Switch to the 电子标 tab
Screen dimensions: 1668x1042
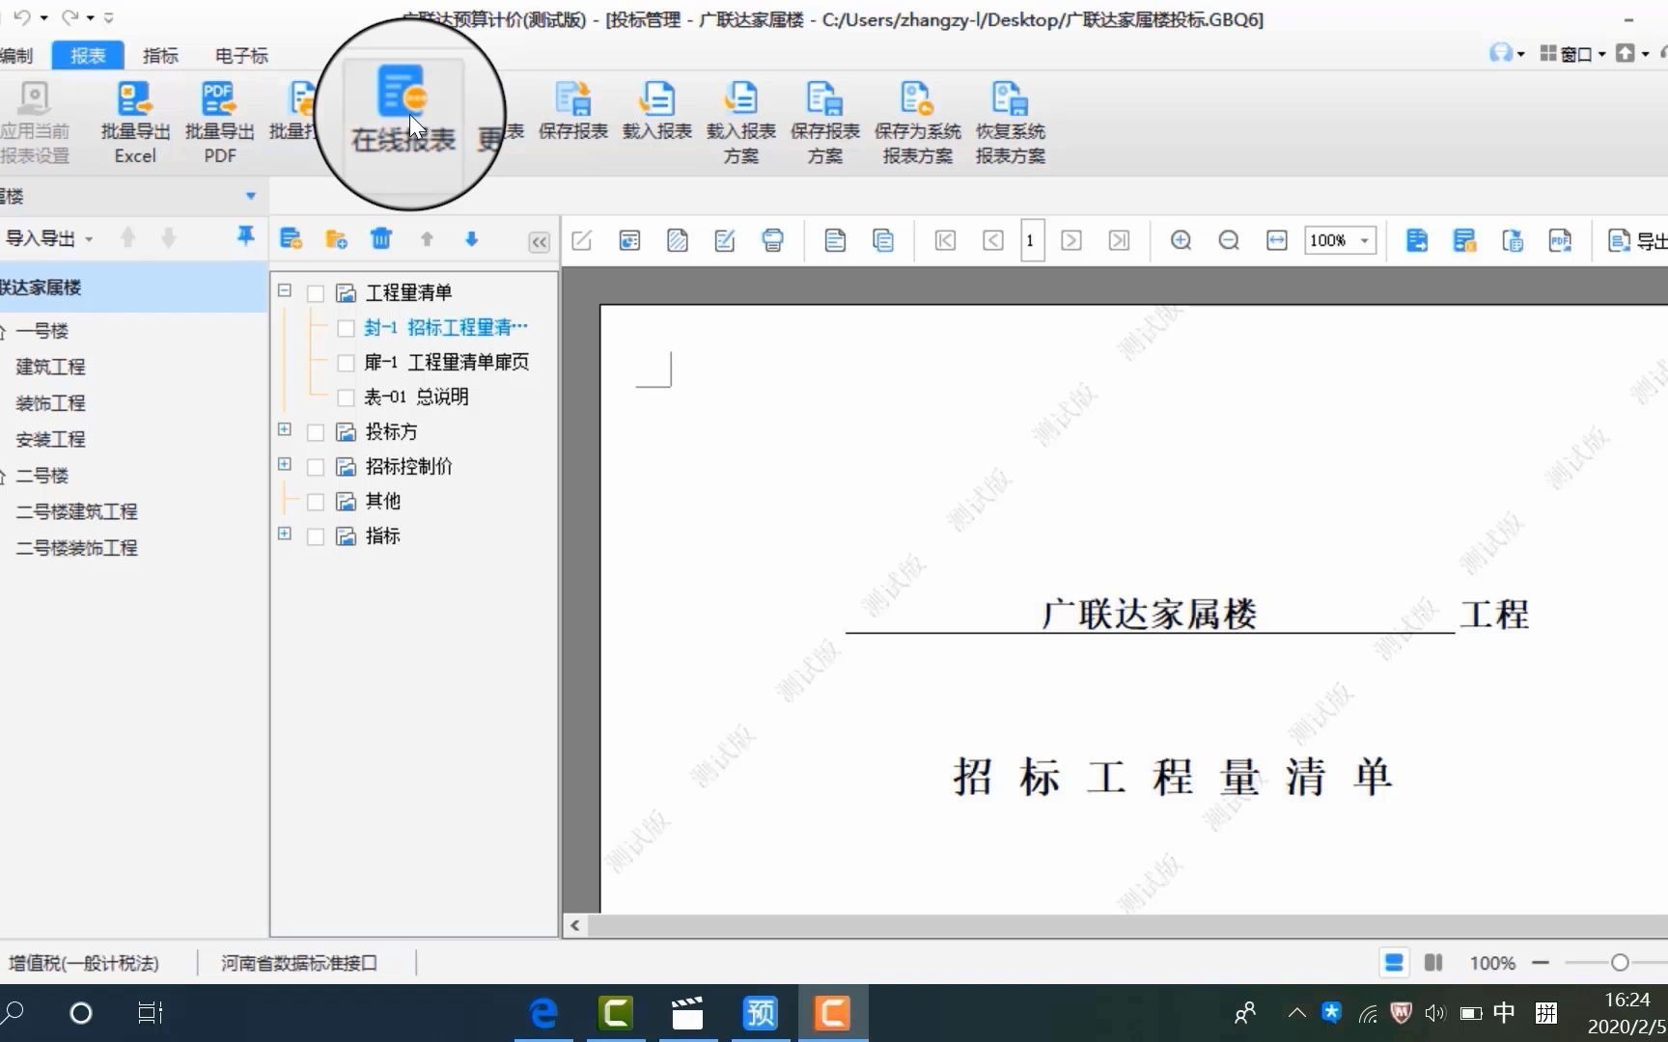241,56
